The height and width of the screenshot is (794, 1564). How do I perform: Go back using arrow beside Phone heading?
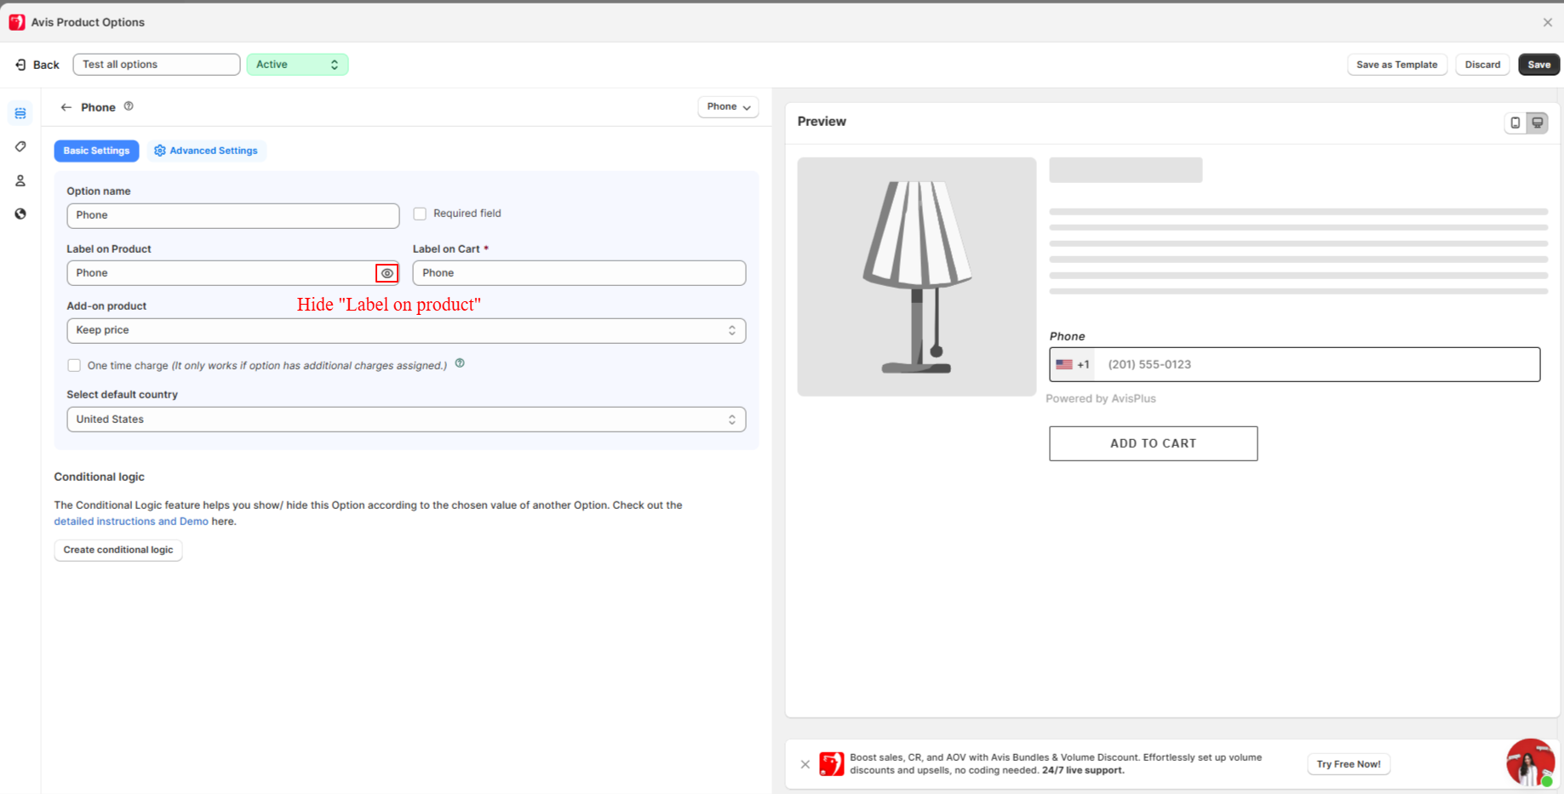66,107
